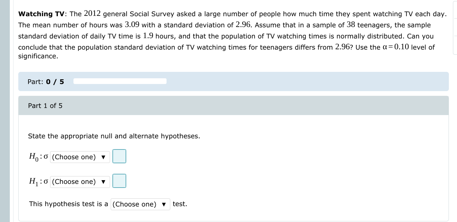457x222 pixels.
Task: Click the 'This hypothesis test is a' text
Action: pos(69,204)
